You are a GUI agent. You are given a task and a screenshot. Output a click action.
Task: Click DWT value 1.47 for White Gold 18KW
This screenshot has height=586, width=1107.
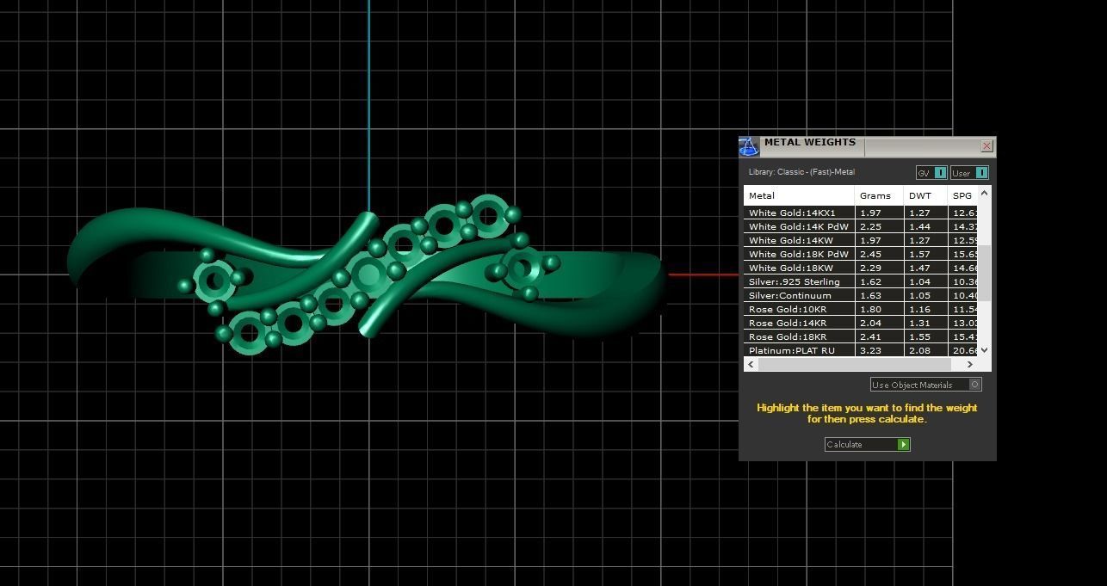point(919,268)
